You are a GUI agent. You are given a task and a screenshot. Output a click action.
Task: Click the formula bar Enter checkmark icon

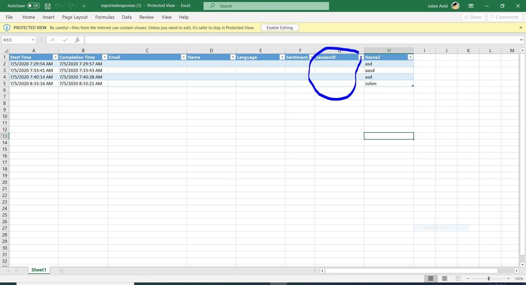point(65,40)
